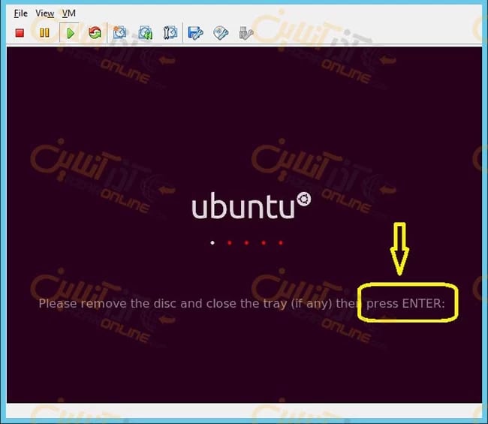Click the floppy disk device icon
488x424 pixels.
click(x=195, y=33)
